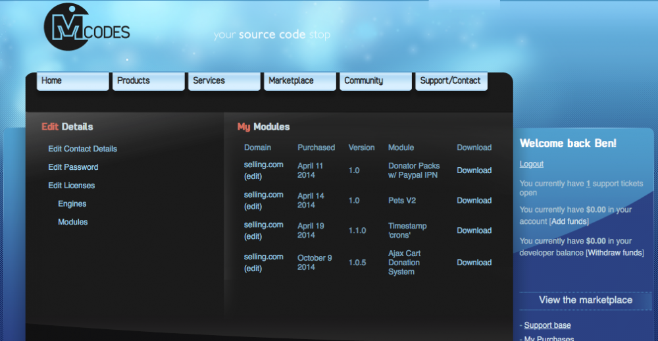The width and height of the screenshot is (658, 341).
Task: Select Modules under Edit Licenses
Action: pos(72,223)
